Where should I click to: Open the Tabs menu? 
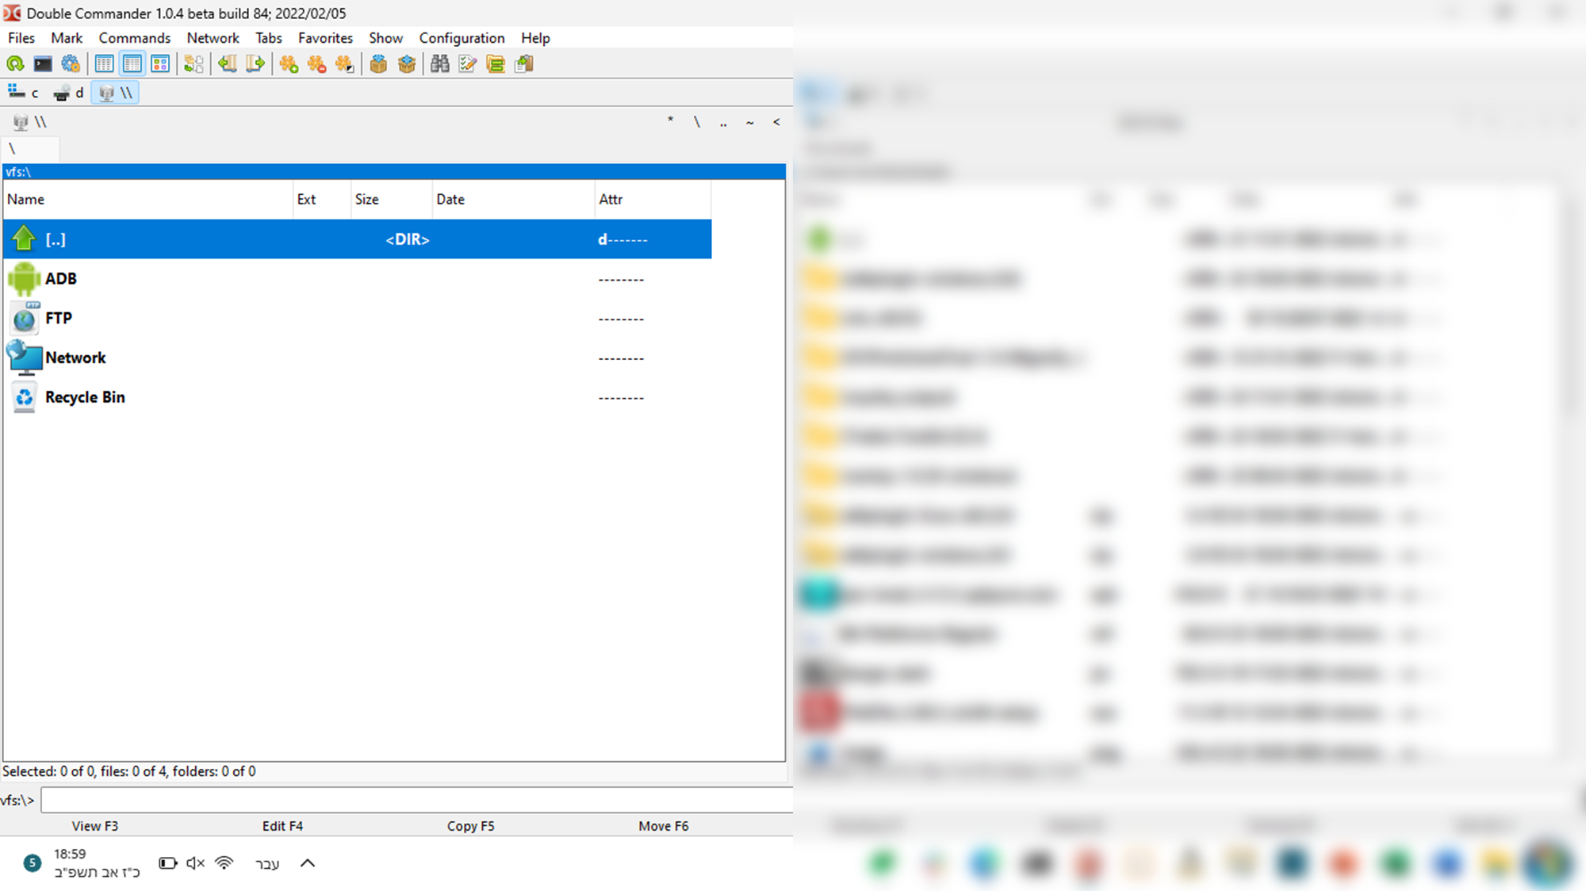[x=269, y=38]
